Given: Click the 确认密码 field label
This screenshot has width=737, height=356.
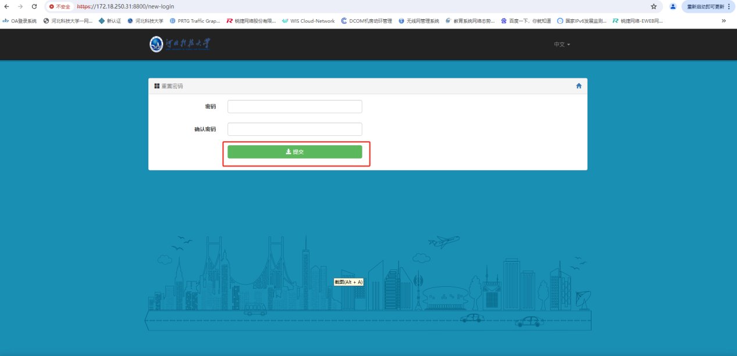Looking at the screenshot, I should [x=205, y=130].
